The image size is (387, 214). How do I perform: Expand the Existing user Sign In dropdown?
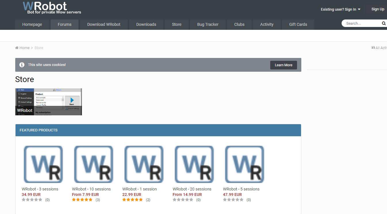pyautogui.click(x=340, y=9)
